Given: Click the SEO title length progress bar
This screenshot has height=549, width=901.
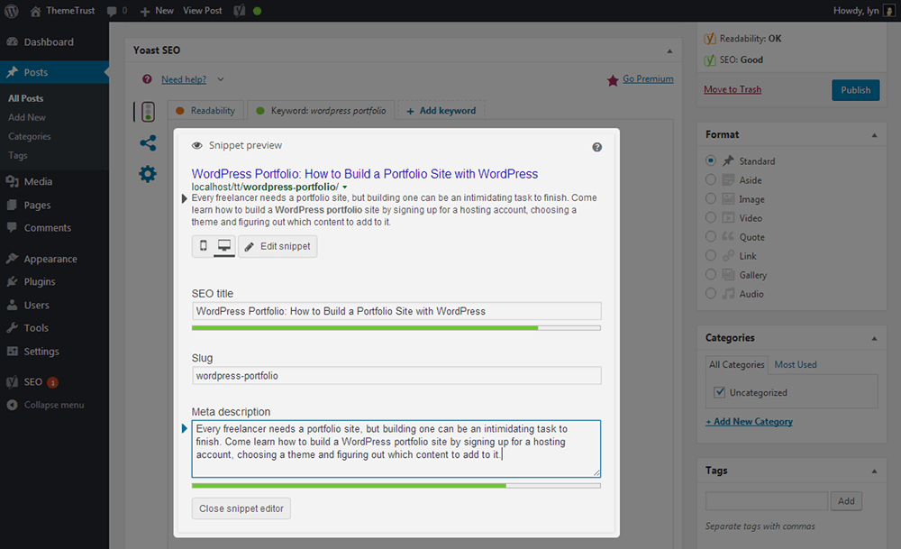Looking at the screenshot, I should (x=396, y=328).
